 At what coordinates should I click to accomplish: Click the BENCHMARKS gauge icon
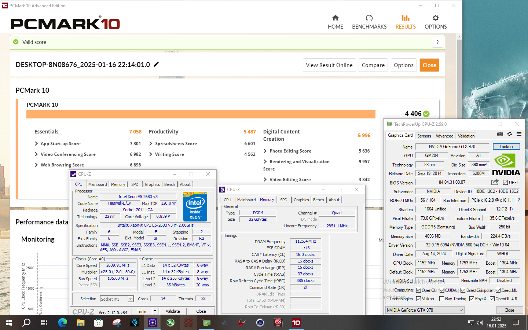[x=369, y=18]
